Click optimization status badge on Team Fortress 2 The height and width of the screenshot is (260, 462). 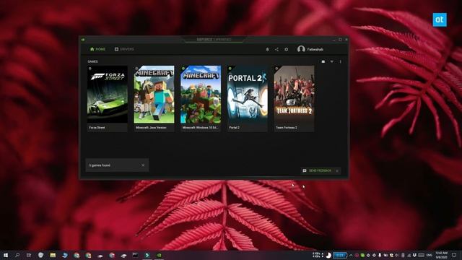276,69
